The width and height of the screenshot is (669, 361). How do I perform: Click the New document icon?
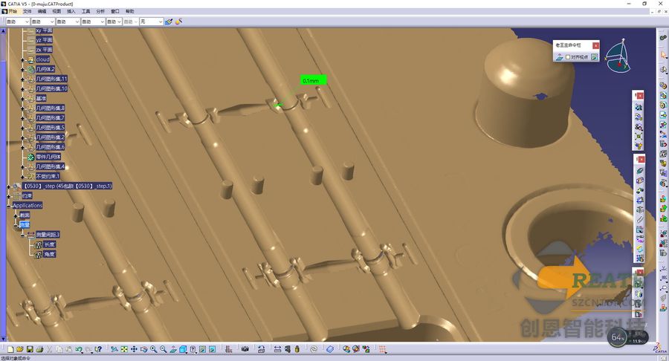click(x=10, y=349)
